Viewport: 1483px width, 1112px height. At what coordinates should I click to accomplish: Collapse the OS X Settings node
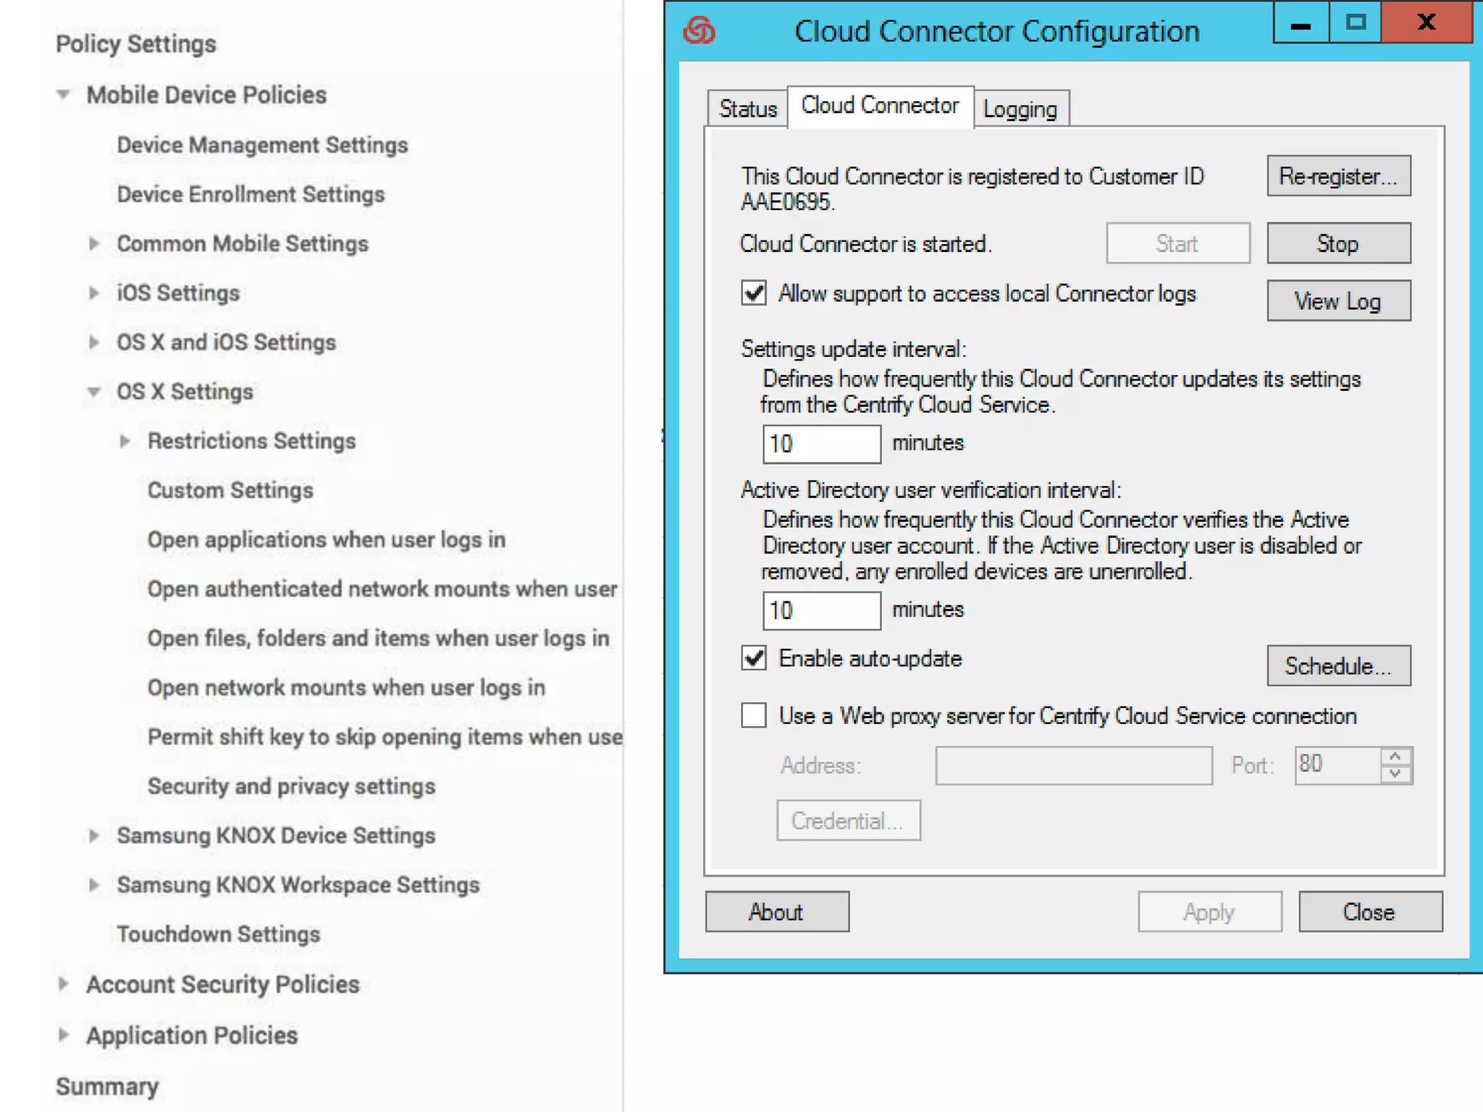click(93, 392)
